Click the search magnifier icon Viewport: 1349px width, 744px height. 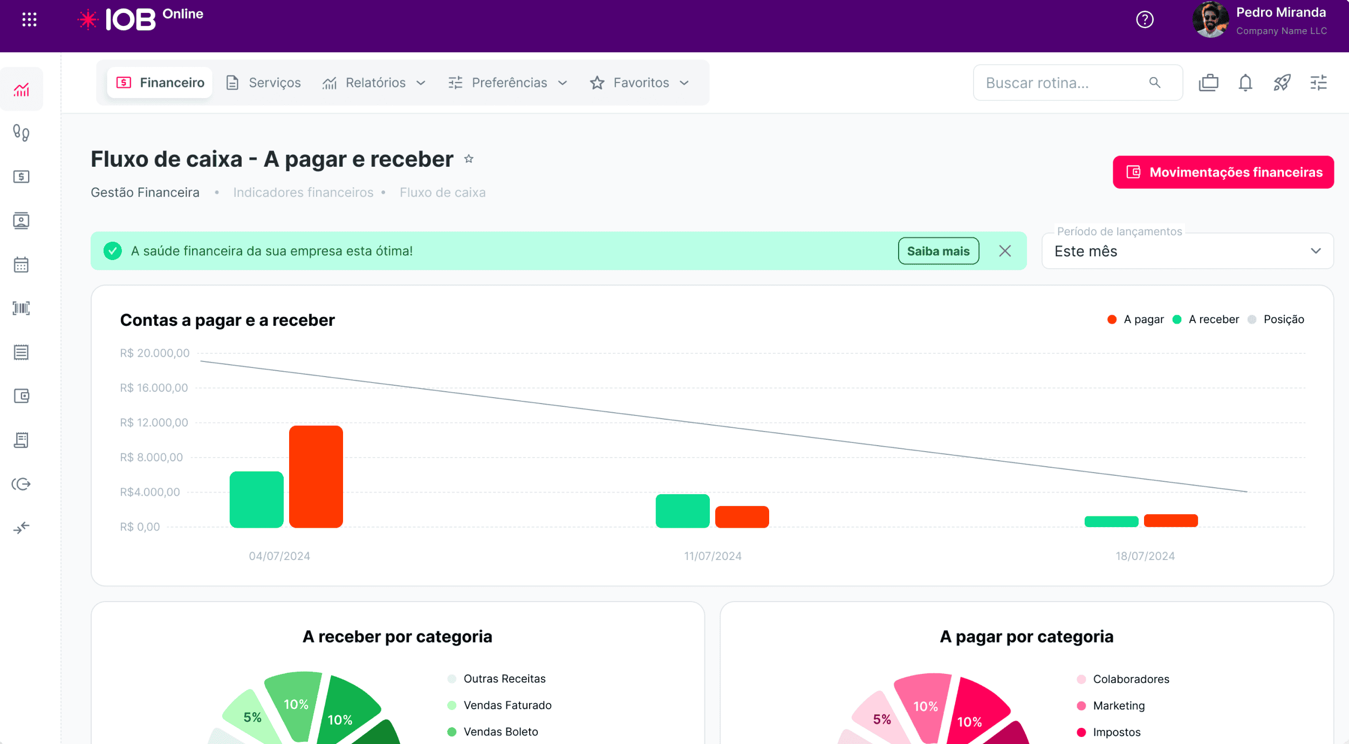[x=1155, y=83]
